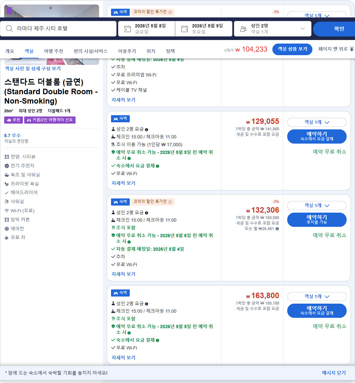Image resolution: width=355 pixels, height=383 pixels.
Task: Click 자세히 보기 in ₩132,306 card
Action: pyautogui.click(x=123, y=274)
